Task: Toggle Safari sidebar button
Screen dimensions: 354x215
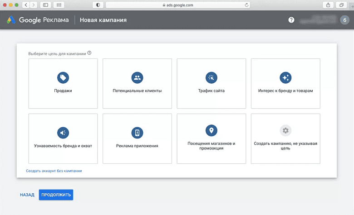Action: 45,5
